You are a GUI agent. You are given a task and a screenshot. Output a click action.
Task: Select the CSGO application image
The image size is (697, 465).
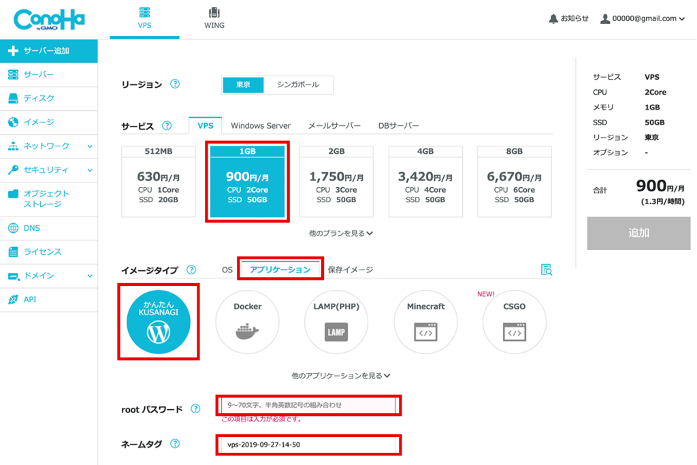click(515, 322)
